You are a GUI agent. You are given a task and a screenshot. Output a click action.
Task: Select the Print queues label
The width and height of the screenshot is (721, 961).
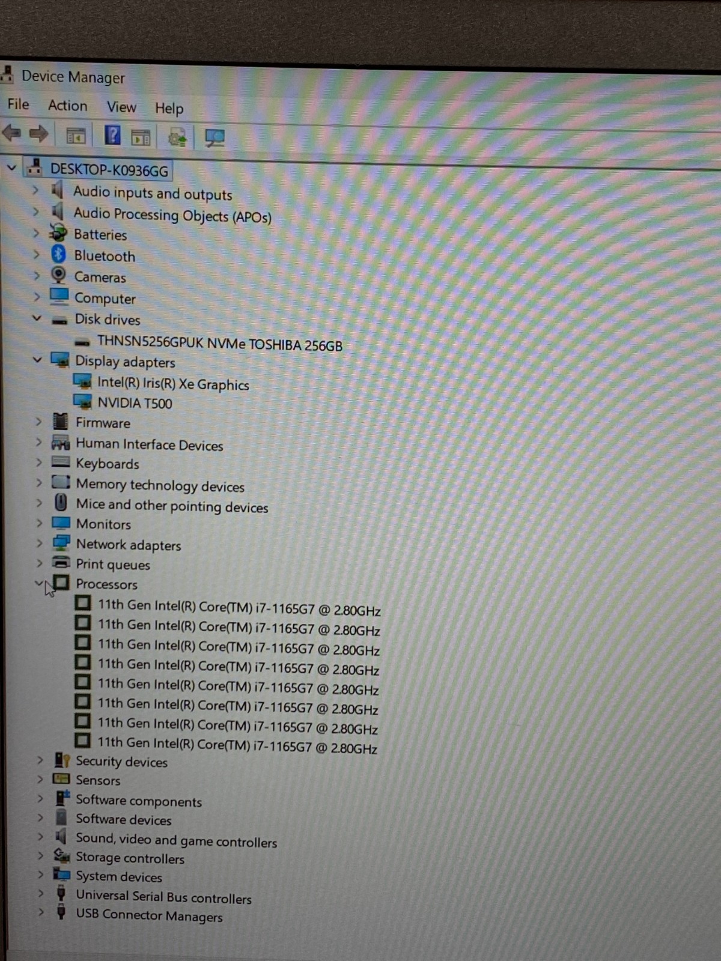[x=113, y=564]
